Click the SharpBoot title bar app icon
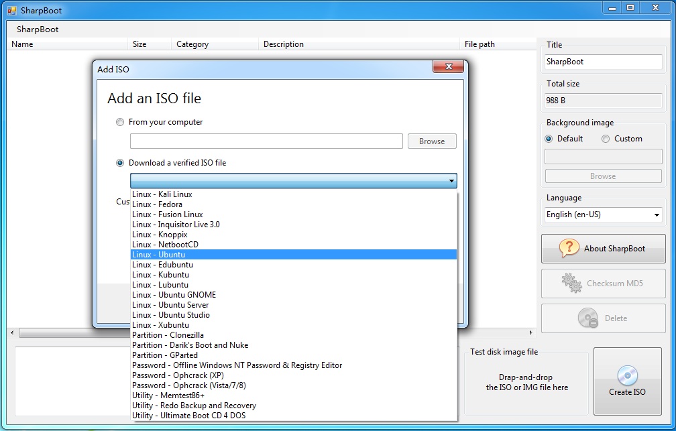 point(11,10)
